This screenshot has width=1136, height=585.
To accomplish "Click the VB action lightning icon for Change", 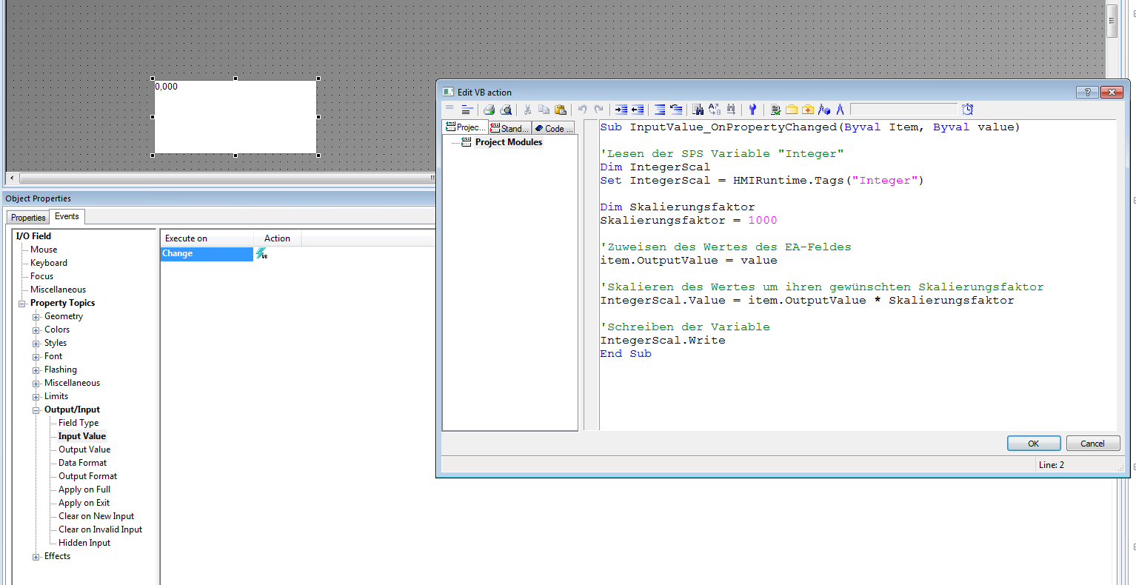I will [x=261, y=254].
